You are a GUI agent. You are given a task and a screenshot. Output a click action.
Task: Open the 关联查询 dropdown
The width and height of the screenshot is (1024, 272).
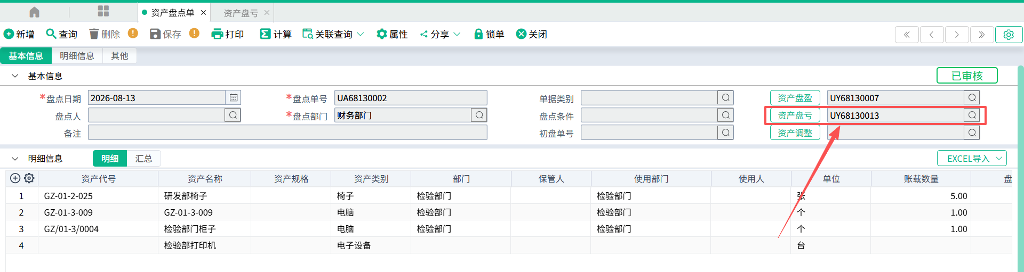tap(333, 34)
